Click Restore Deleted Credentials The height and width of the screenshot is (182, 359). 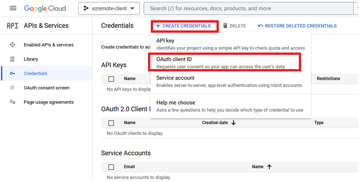(x=297, y=26)
